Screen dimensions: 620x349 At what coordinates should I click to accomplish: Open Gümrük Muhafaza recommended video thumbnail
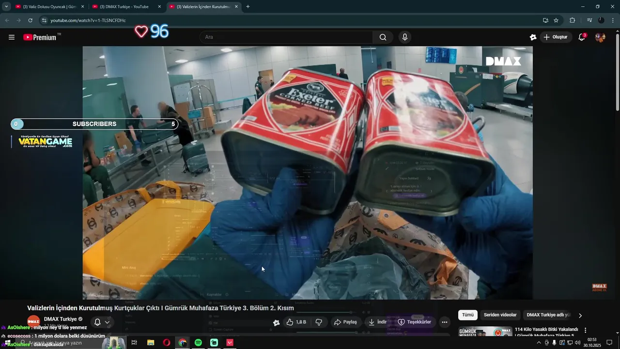tap(485, 332)
